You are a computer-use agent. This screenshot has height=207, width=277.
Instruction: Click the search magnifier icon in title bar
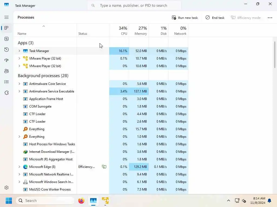coord(93,5)
